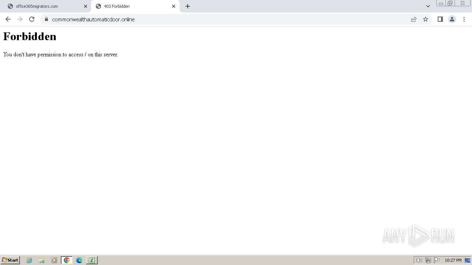This screenshot has height=265, width=472.
Task: Open the network tray icon
Action: pos(428,260)
